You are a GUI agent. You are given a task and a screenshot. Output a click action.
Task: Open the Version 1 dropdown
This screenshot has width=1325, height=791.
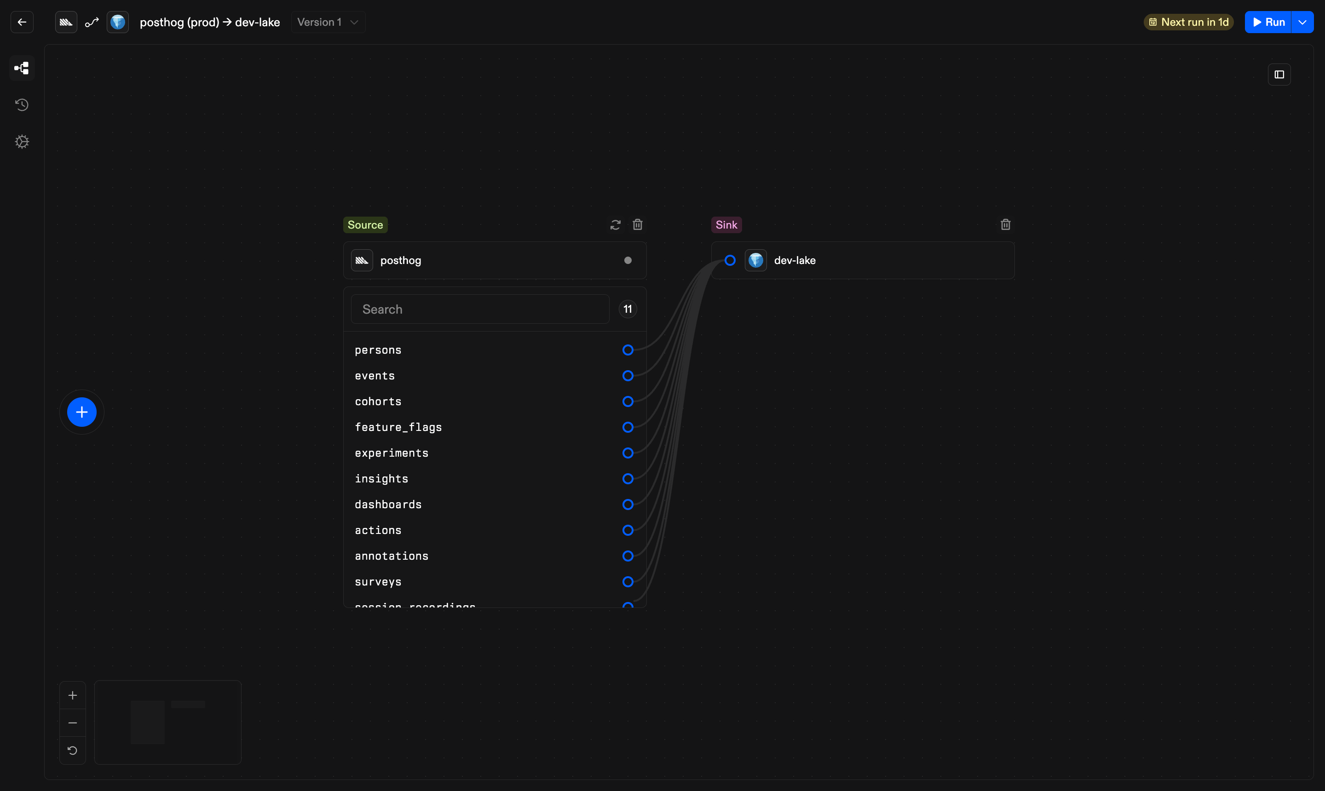coord(328,22)
